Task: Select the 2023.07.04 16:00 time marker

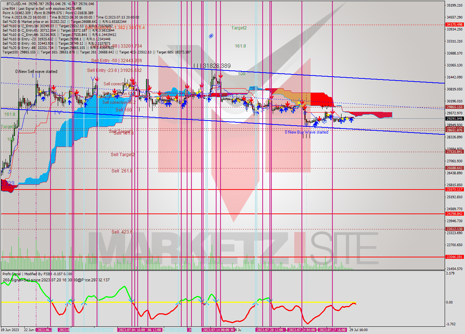Action: [x=132, y=330]
